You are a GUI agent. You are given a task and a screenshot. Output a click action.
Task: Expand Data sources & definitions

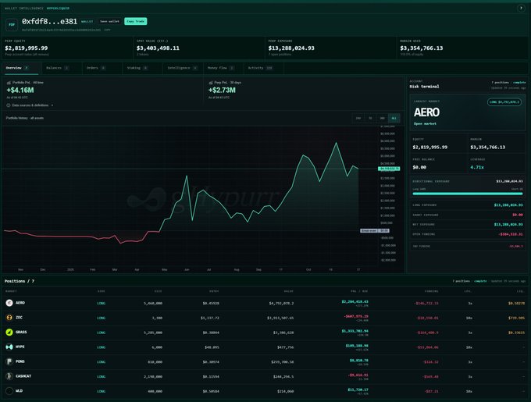click(x=30, y=105)
